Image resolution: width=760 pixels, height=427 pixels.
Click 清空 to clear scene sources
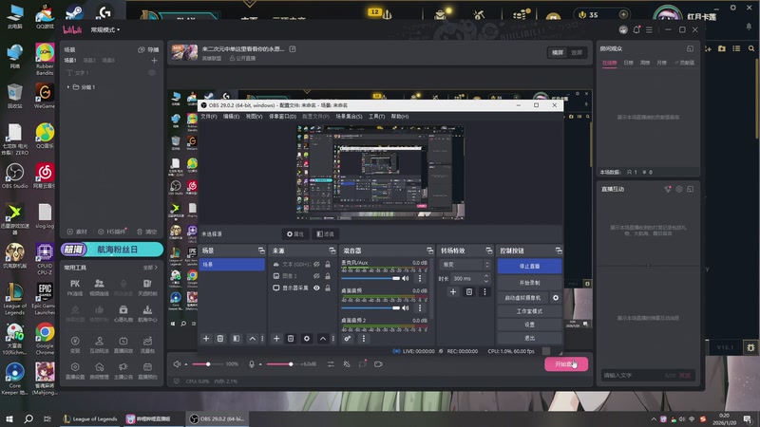click(147, 232)
